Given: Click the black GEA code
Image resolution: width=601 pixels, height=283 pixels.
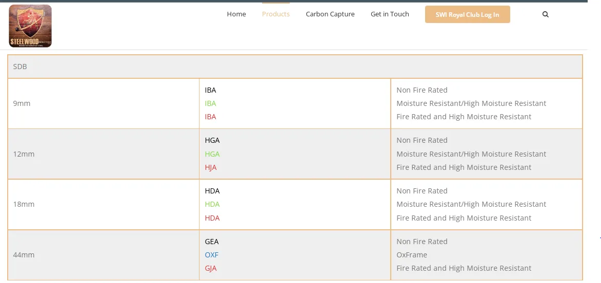Looking at the screenshot, I should [211, 242].
